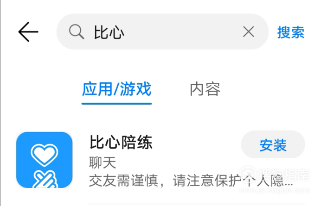Select the 应用/游戏 tab
The height and width of the screenshot is (206, 321).
116,89
